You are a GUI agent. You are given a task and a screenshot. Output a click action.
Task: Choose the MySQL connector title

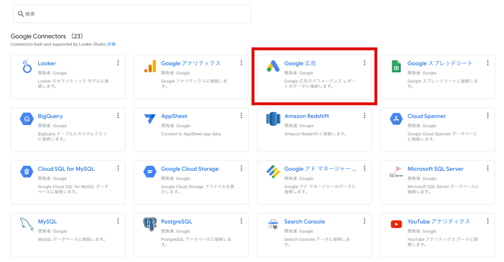coord(47,222)
